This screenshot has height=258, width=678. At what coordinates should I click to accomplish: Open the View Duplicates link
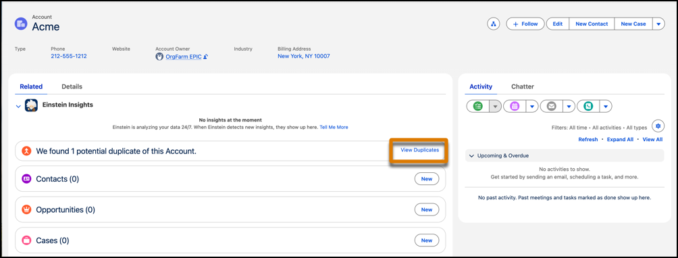click(419, 150)
